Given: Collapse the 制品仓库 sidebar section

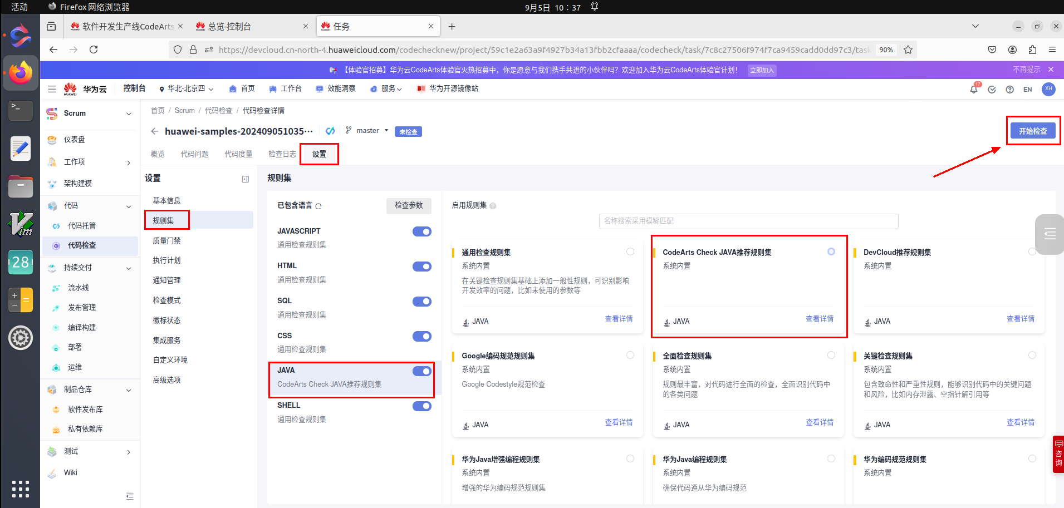Looking at the screenshot, I should pyautogui.click(x=129, y=390).
